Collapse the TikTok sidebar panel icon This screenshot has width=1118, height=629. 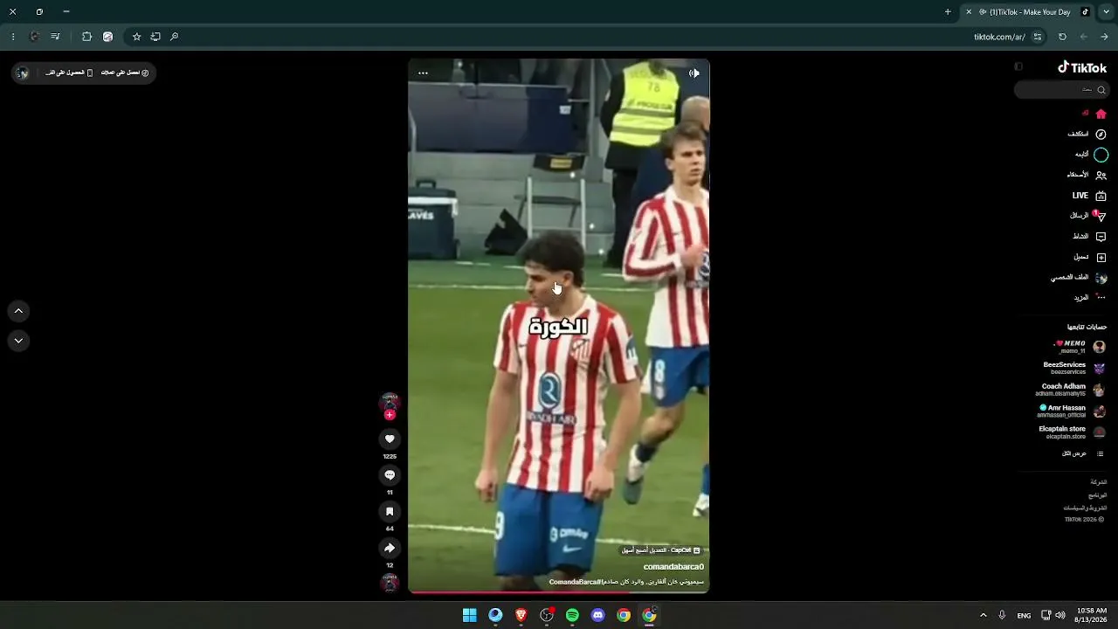click(x=1018, y=67)
